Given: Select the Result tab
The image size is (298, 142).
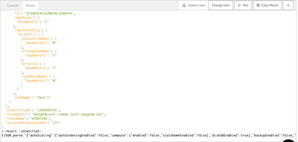Looking at the screenshot, I should (30, 6).
